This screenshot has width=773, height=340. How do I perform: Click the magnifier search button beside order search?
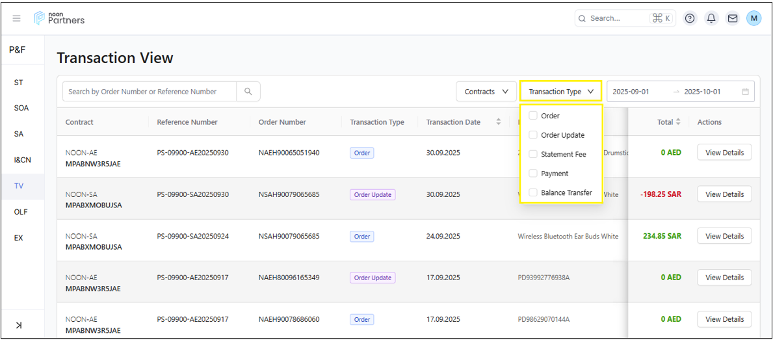[x=248, y=92]
